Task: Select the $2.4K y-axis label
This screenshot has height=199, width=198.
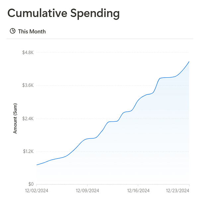Action: pos(28,118)
